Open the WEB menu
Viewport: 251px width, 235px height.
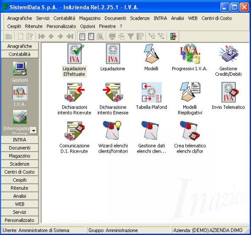pos(193,18)
